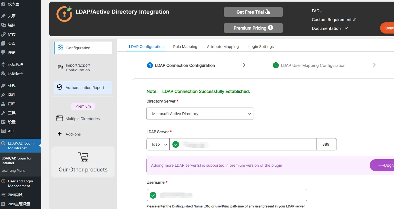
Task: Click the Configuration gear icon
Action: (x=60, y=48)
